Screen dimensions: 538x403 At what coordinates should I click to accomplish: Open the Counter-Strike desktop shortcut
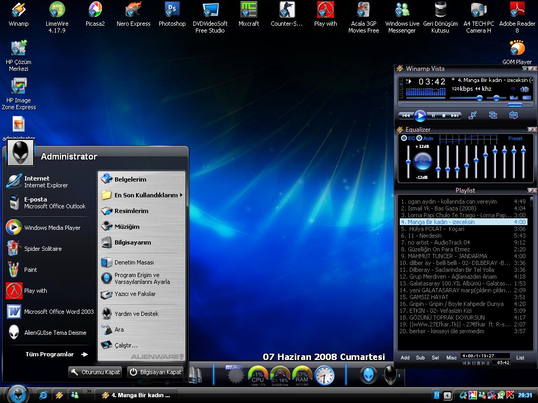pos(287,15)
